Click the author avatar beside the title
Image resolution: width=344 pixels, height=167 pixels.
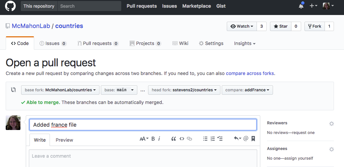tap(13, 123)
